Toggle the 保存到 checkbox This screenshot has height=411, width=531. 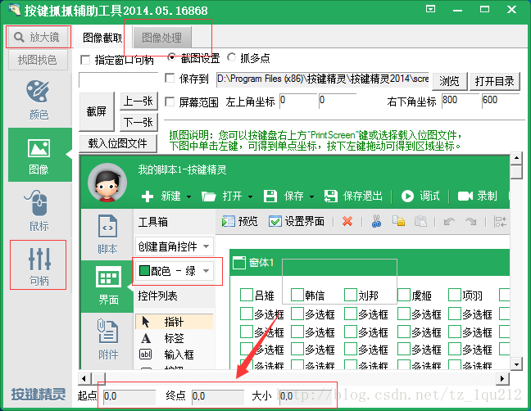[x=170, y=78]
